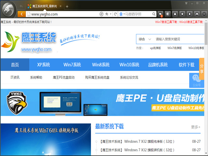Open the bookmark star dropdown arrow

(110, 14)
